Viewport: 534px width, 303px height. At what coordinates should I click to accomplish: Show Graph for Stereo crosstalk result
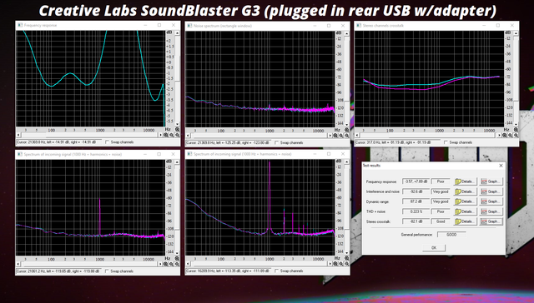pyautogui.click(x=491, y=221)
